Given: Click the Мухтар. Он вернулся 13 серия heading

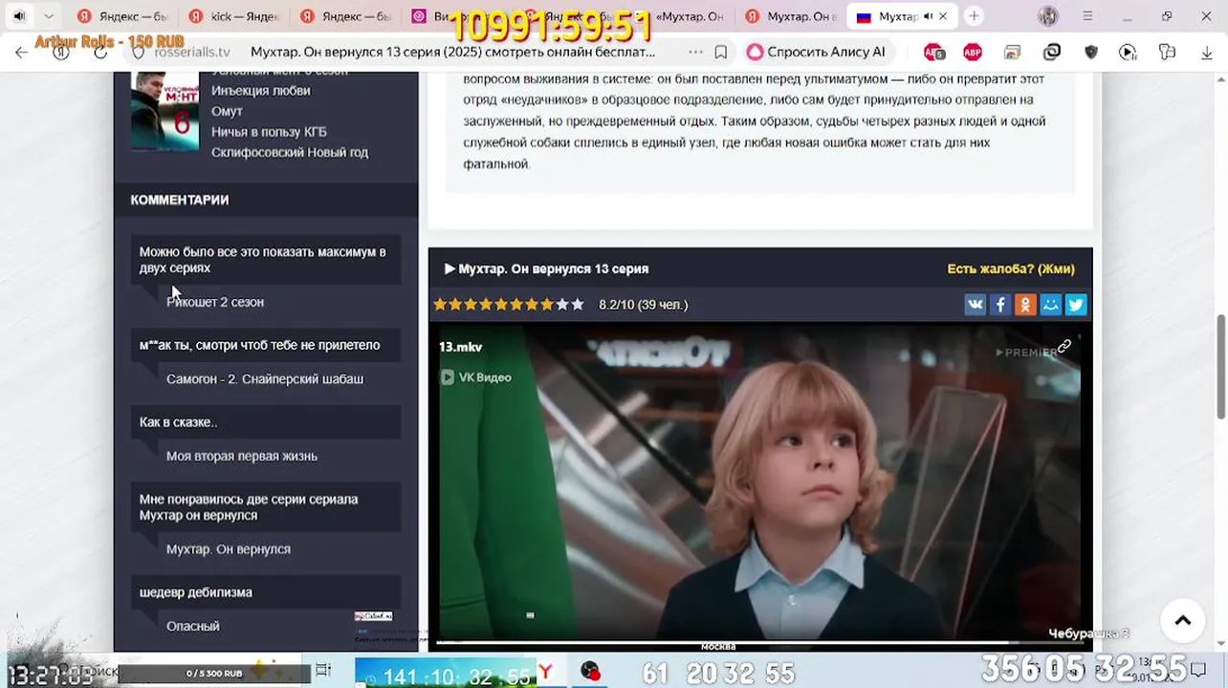Looking at the screenshot, I should click(x=546, y=269).
